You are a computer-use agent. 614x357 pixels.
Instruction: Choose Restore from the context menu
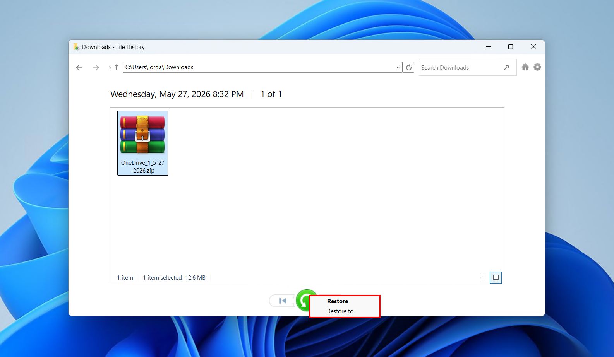tap(338, 301)
